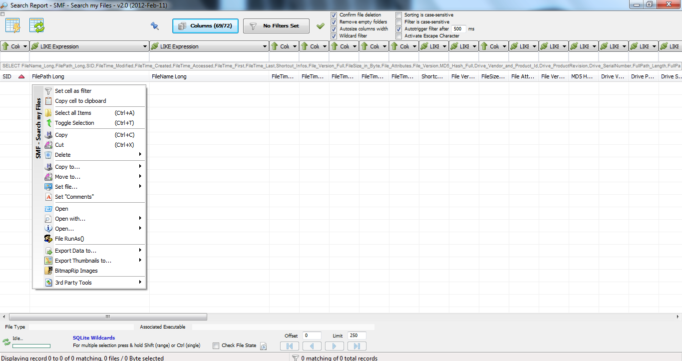Expand the Delete submenu
This screenshot has width=682, height=361.
coord(95,155)
